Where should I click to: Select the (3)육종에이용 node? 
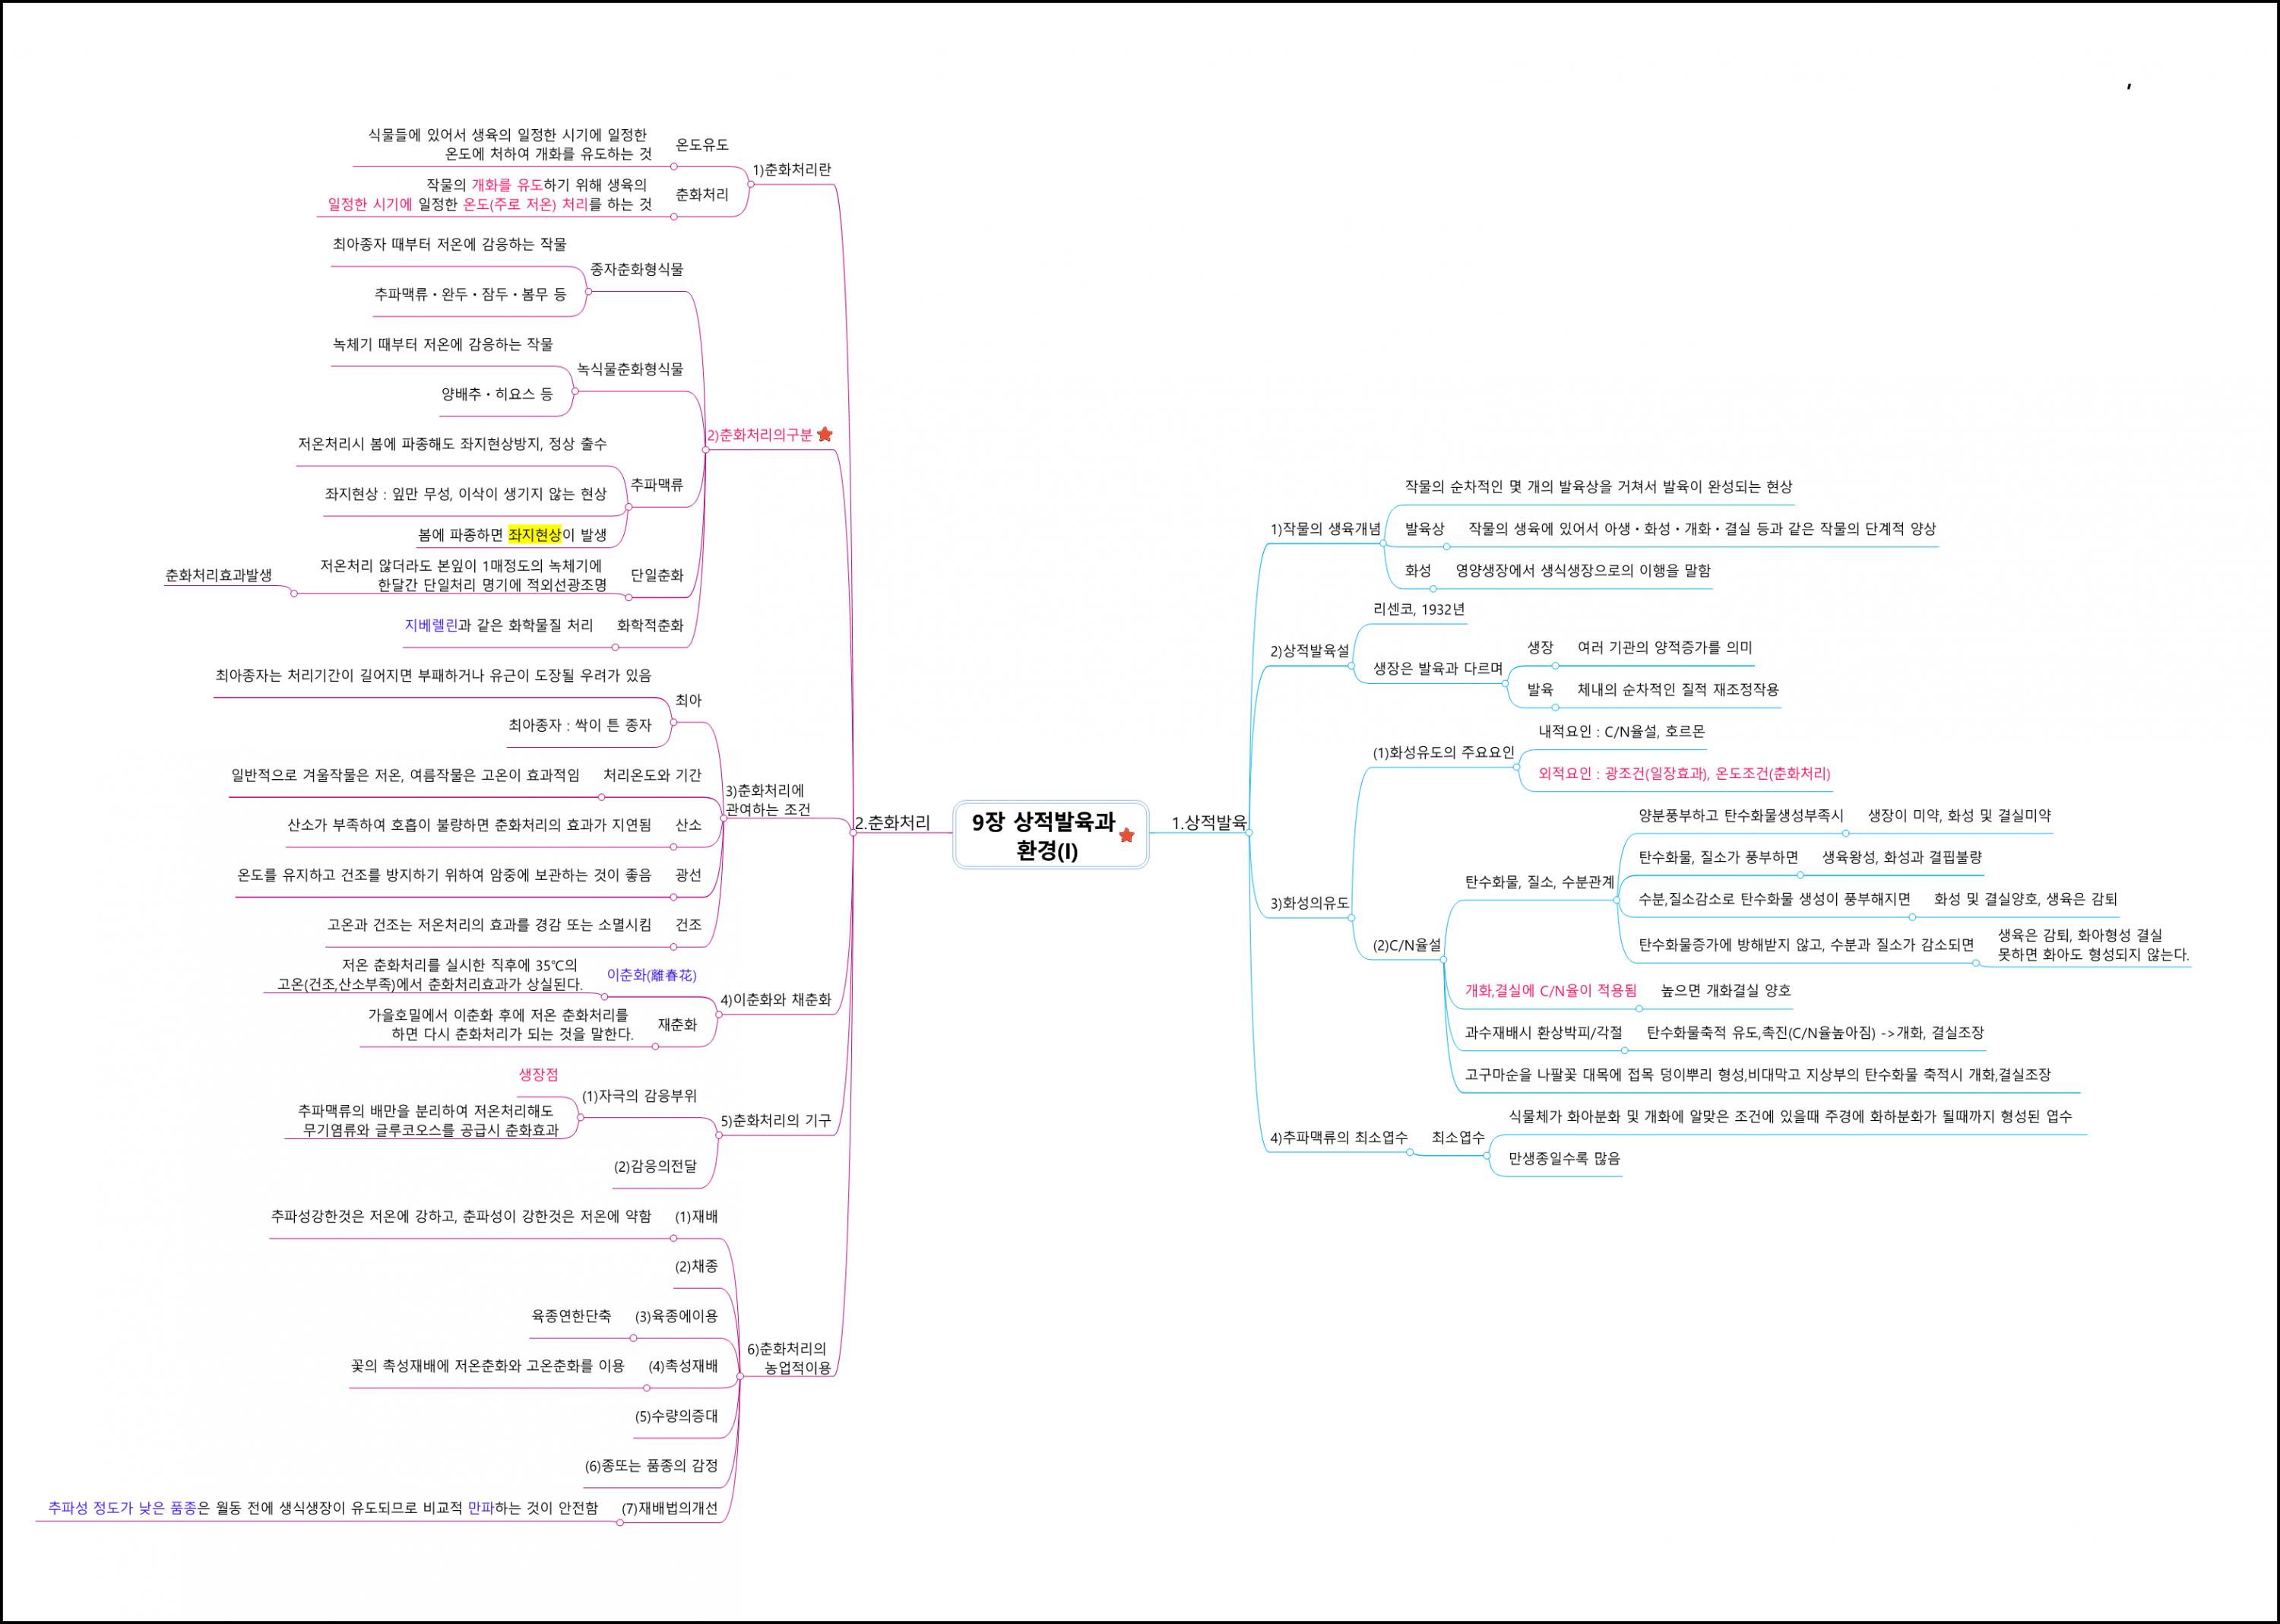[677, 1316]
